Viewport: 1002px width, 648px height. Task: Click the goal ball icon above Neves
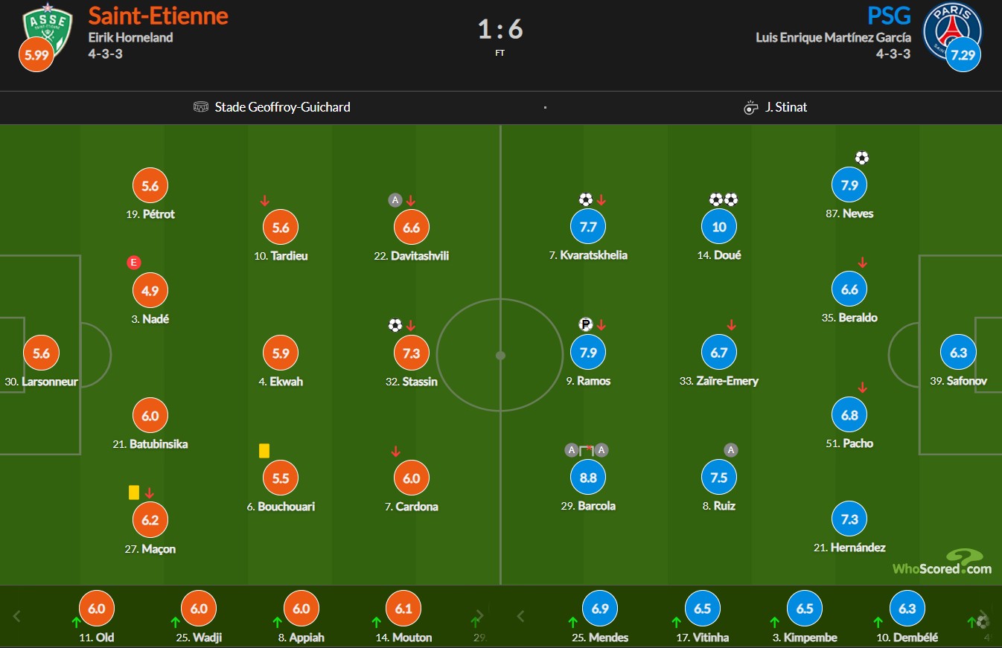(861, 158)
